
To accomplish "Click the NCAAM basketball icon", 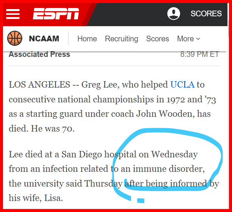I will [15, 39].
